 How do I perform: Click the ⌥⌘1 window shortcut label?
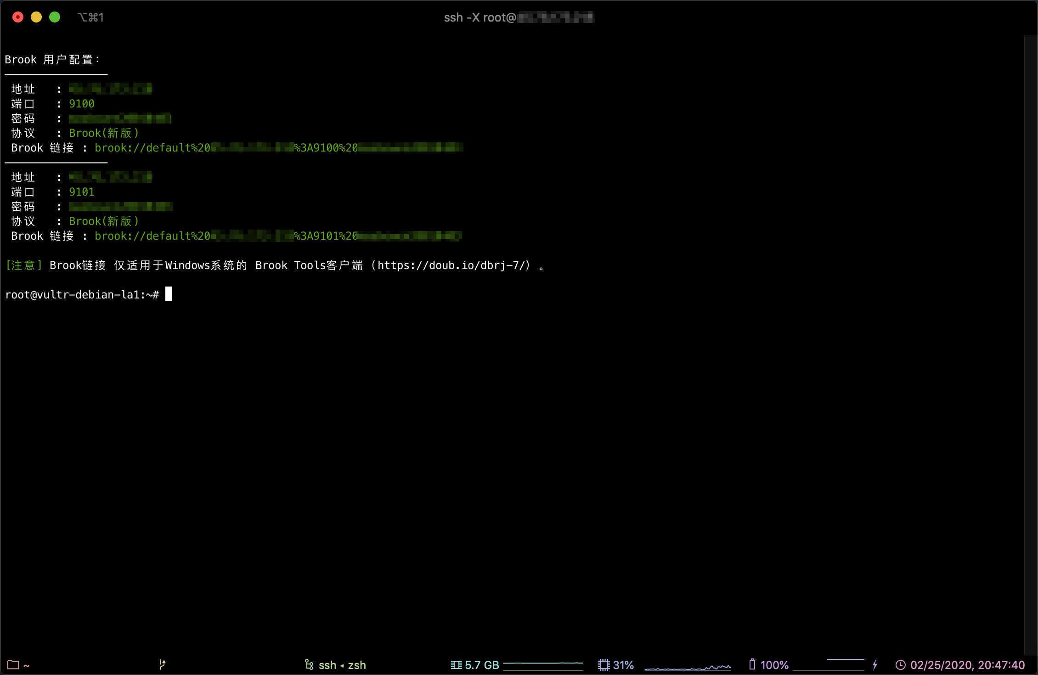(x=90, y=17)
